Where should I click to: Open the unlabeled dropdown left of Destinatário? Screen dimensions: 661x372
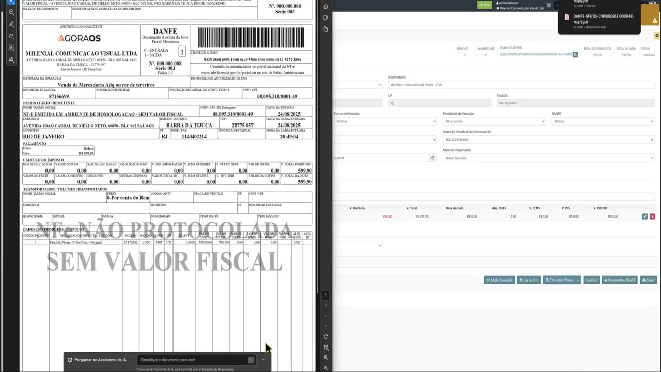(357, 85)
